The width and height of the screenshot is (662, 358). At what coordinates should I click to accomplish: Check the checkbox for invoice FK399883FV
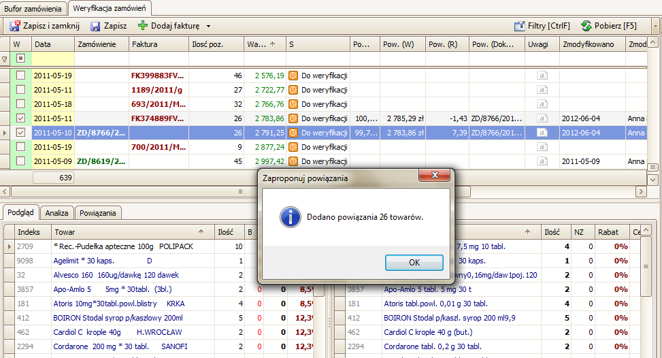click(20, 76)
